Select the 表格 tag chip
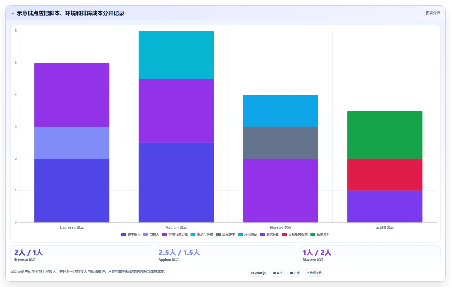 point(278,273)
